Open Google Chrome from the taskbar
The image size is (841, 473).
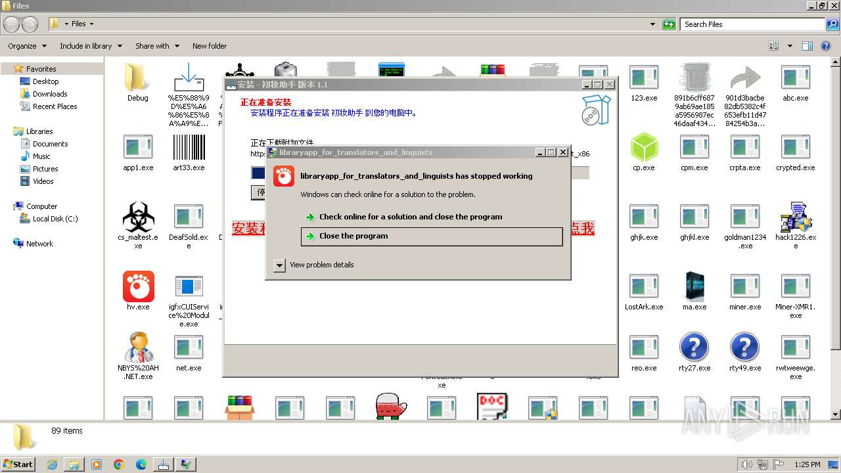tap(119, 464)
